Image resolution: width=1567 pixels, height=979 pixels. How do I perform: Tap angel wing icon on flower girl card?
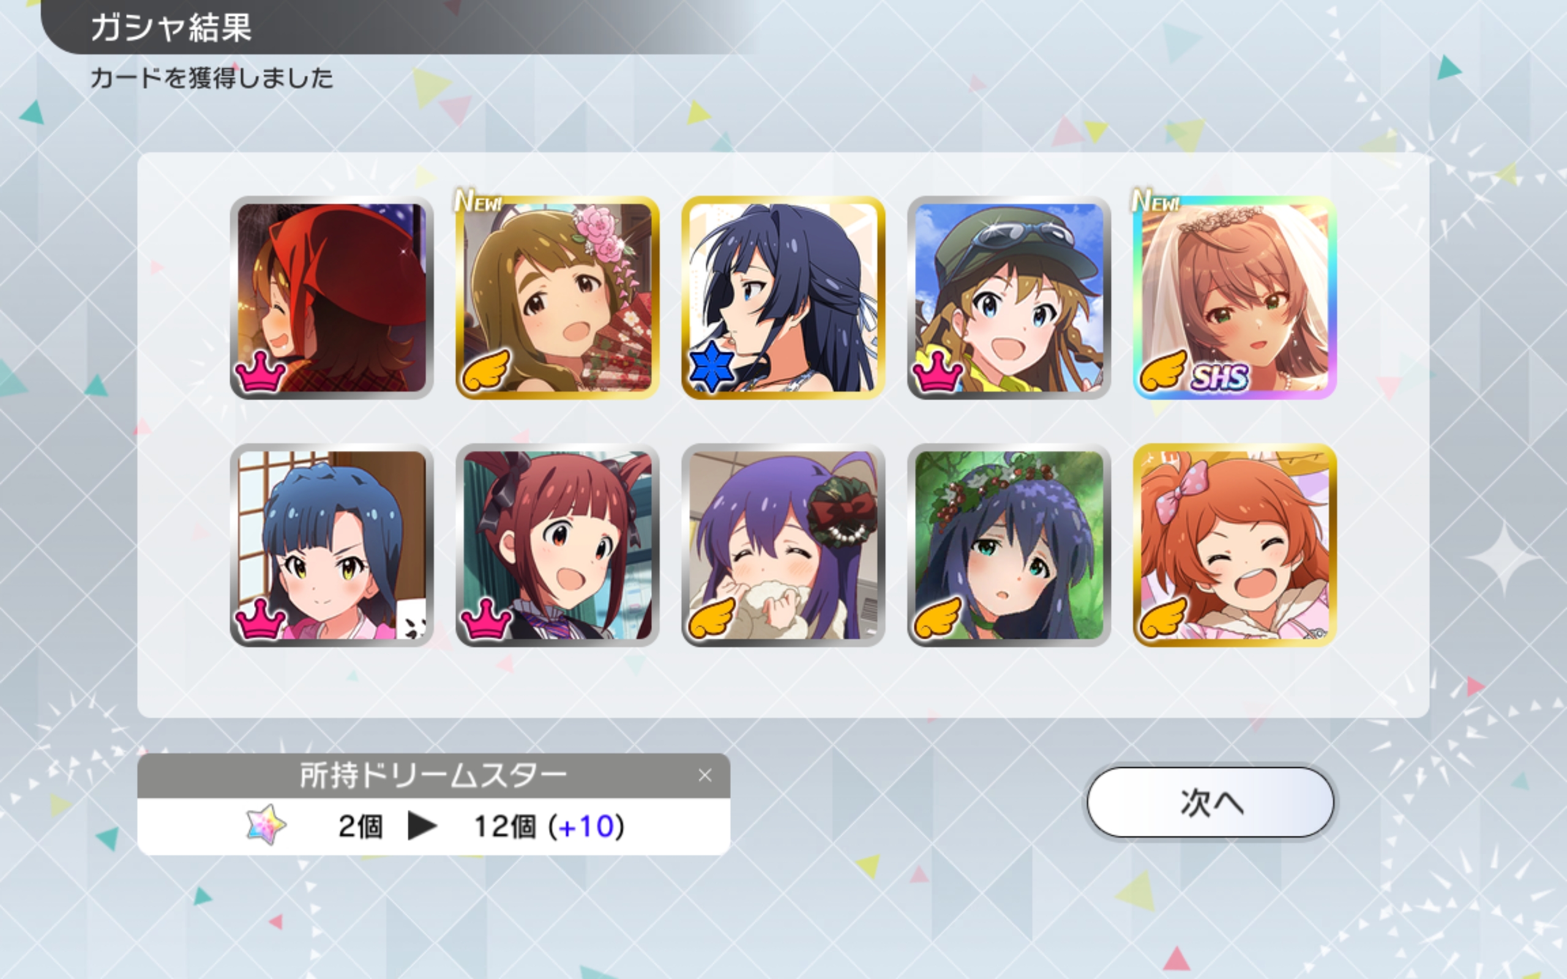485,370
